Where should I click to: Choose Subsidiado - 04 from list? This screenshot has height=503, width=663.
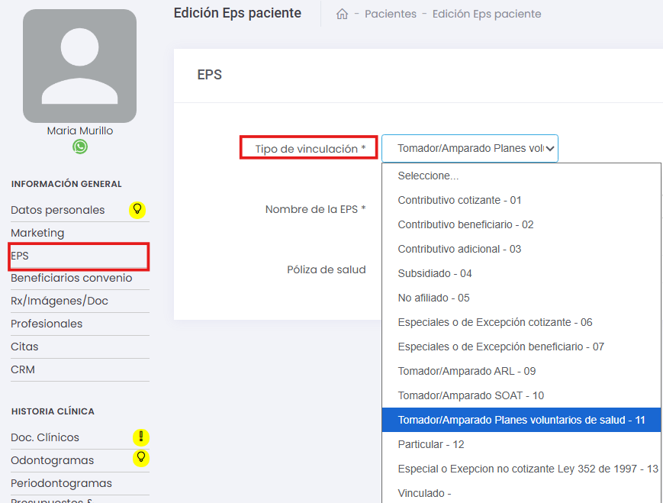coord(435,273)
